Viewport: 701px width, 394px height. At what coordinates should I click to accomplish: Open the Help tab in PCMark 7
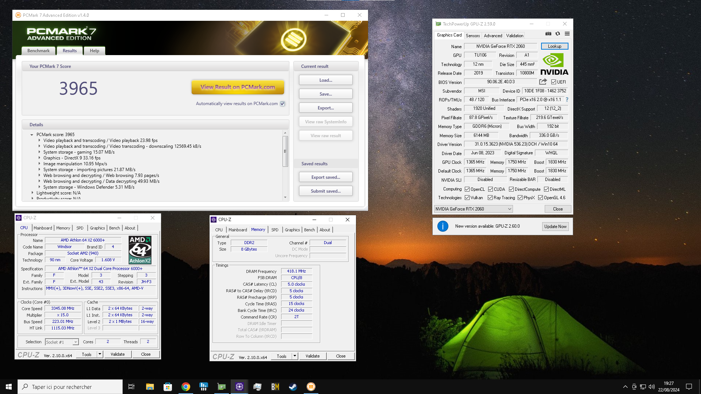(x=95, y=51)
